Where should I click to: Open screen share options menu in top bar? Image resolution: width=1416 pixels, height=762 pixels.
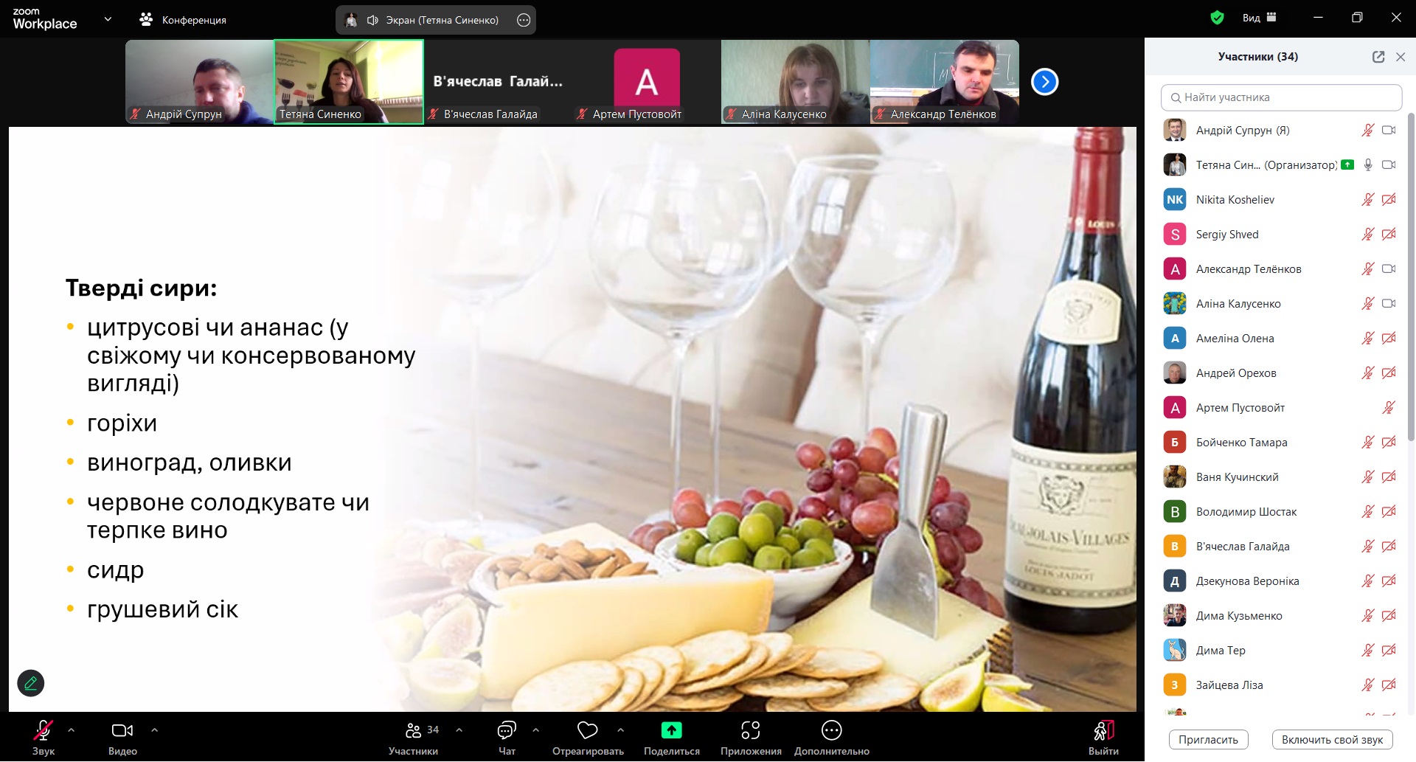524,20
